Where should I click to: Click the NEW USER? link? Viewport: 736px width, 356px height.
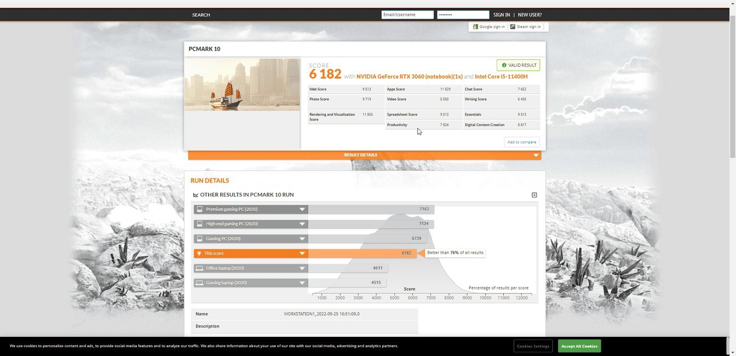pyautogui.click(x=530, y=15)
